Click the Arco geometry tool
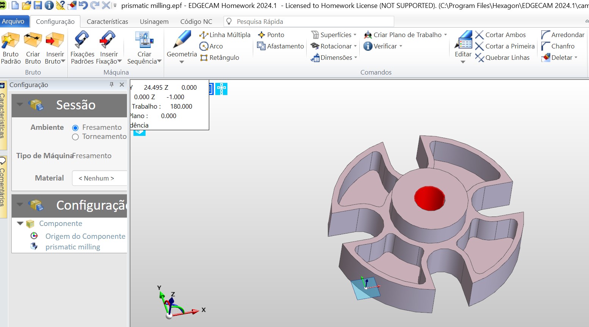The image size is (589, 327). (211, 46)
